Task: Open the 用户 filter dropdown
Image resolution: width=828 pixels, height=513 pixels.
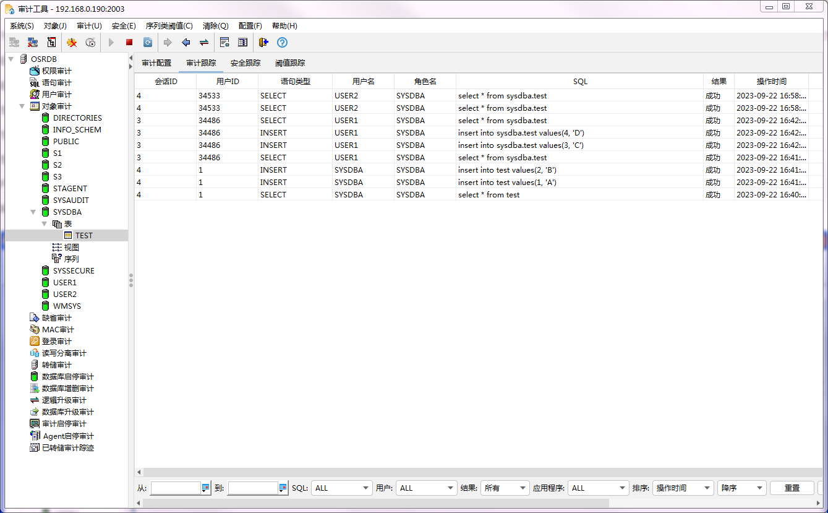Action: [x=426, y=488]
